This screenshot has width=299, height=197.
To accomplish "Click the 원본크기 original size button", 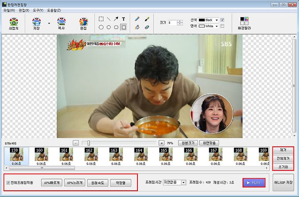I will point(188,143).
